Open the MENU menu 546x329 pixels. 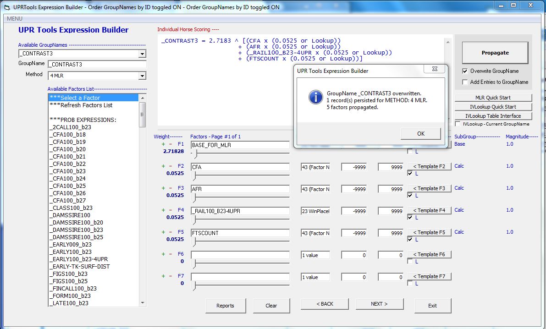(15, 19)
